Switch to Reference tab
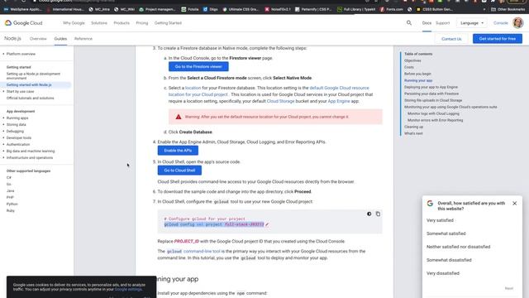The image size is (529, 298). coord(83,39)
